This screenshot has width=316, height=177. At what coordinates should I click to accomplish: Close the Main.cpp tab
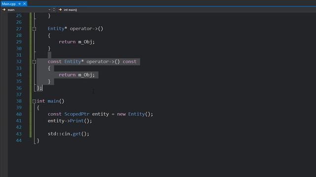(24, 3)
